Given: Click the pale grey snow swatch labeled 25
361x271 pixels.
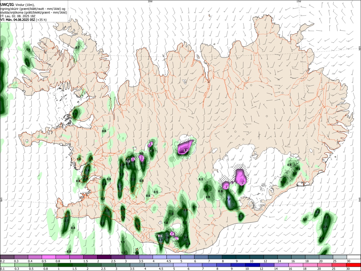Looking at the screenshot, I should (x=340, y=257).
